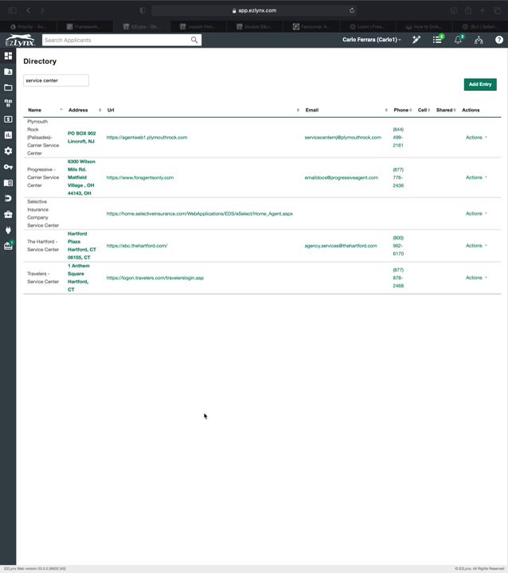Open the selectiveinsurance.com eSelect link
The height and width of the screenshot is (573, 508).
point(200,214)
